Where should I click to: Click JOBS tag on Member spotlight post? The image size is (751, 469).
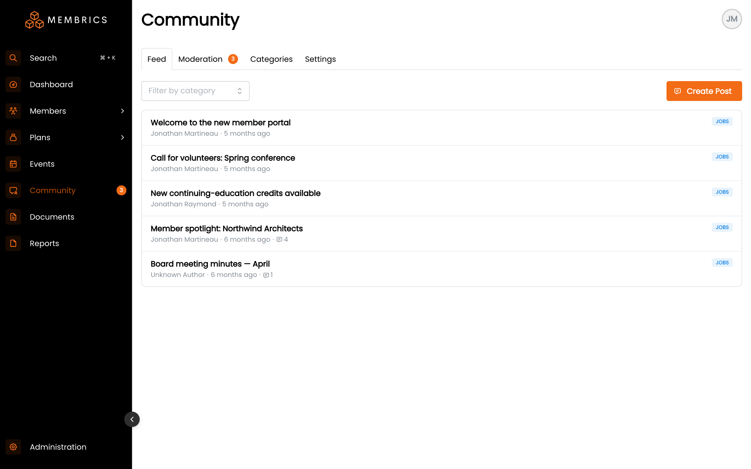722,227
